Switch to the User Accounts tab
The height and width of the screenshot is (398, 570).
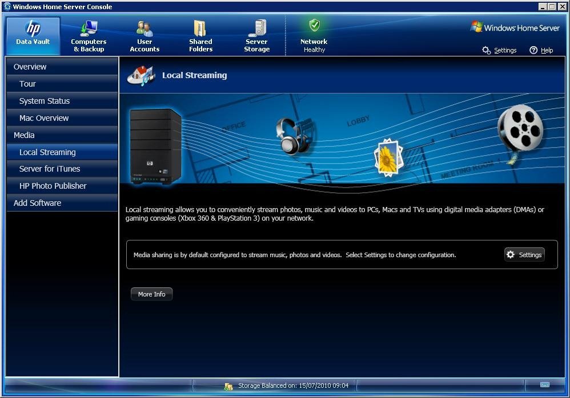point(144,36)
